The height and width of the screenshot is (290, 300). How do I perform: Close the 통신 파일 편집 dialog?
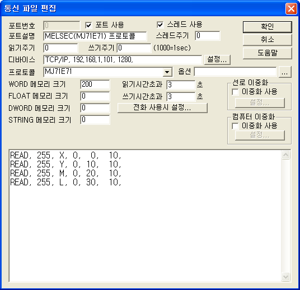pos(291,8)
